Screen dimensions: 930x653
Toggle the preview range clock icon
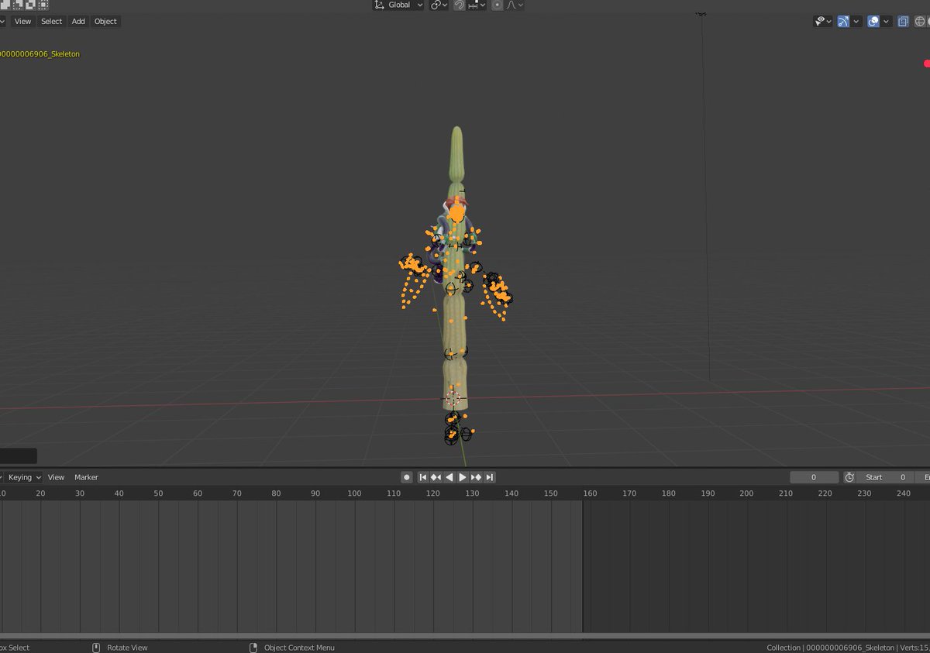click(x=849, y=477)
